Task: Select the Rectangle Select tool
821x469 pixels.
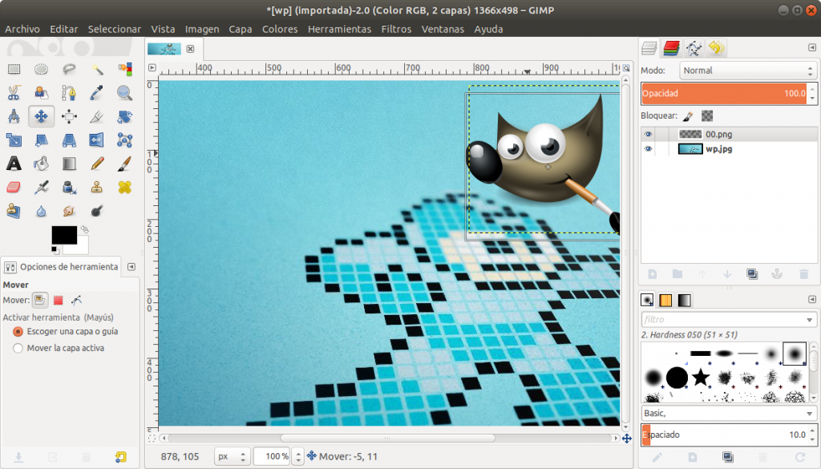Action: tap(14, 69)
